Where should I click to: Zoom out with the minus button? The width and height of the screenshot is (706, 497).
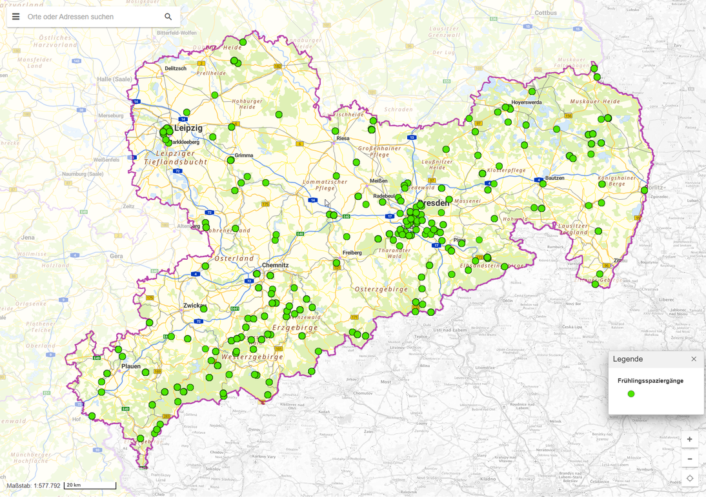click(690, 458)
